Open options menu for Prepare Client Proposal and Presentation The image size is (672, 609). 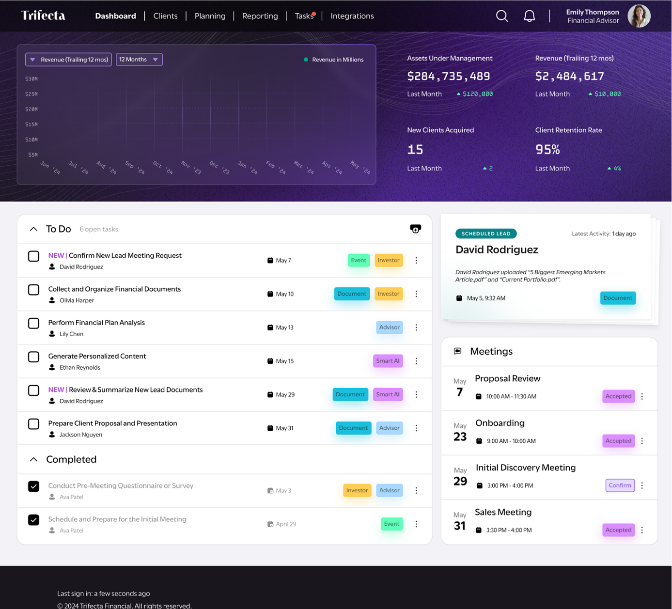click(x=416, y=428)
